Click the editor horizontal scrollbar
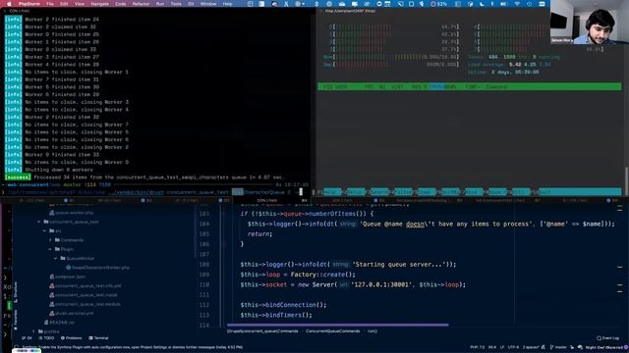Screen dimensions: 629x353 tap(337, 325)
